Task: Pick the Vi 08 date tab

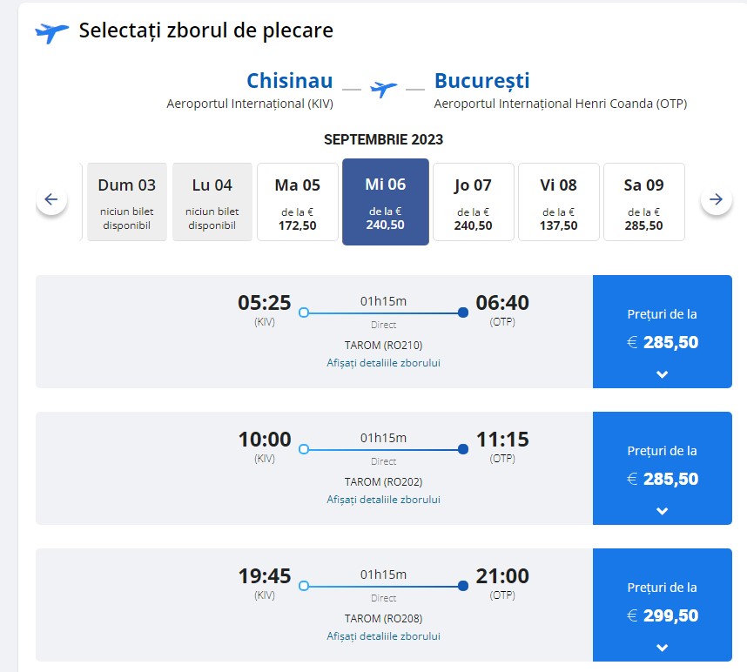Action: pos(559,201)
